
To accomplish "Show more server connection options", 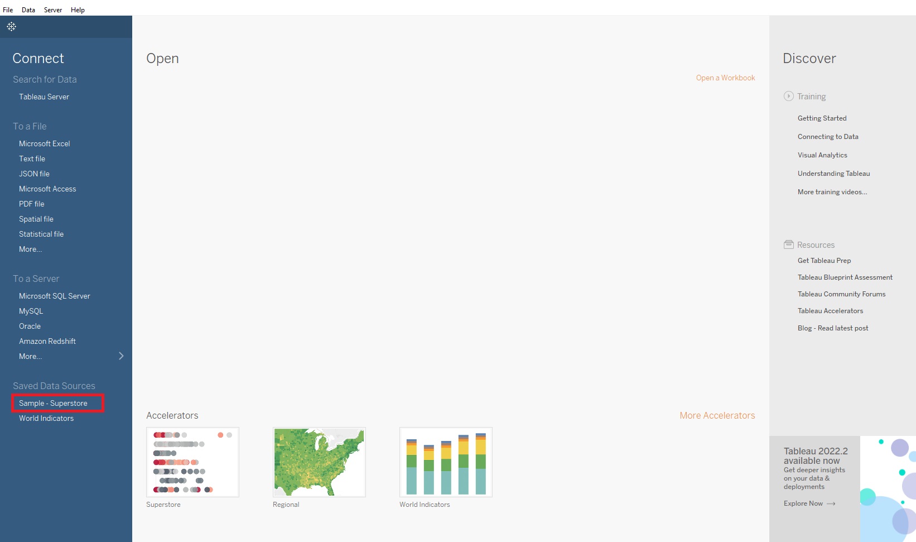I will (x=30, y=356).
